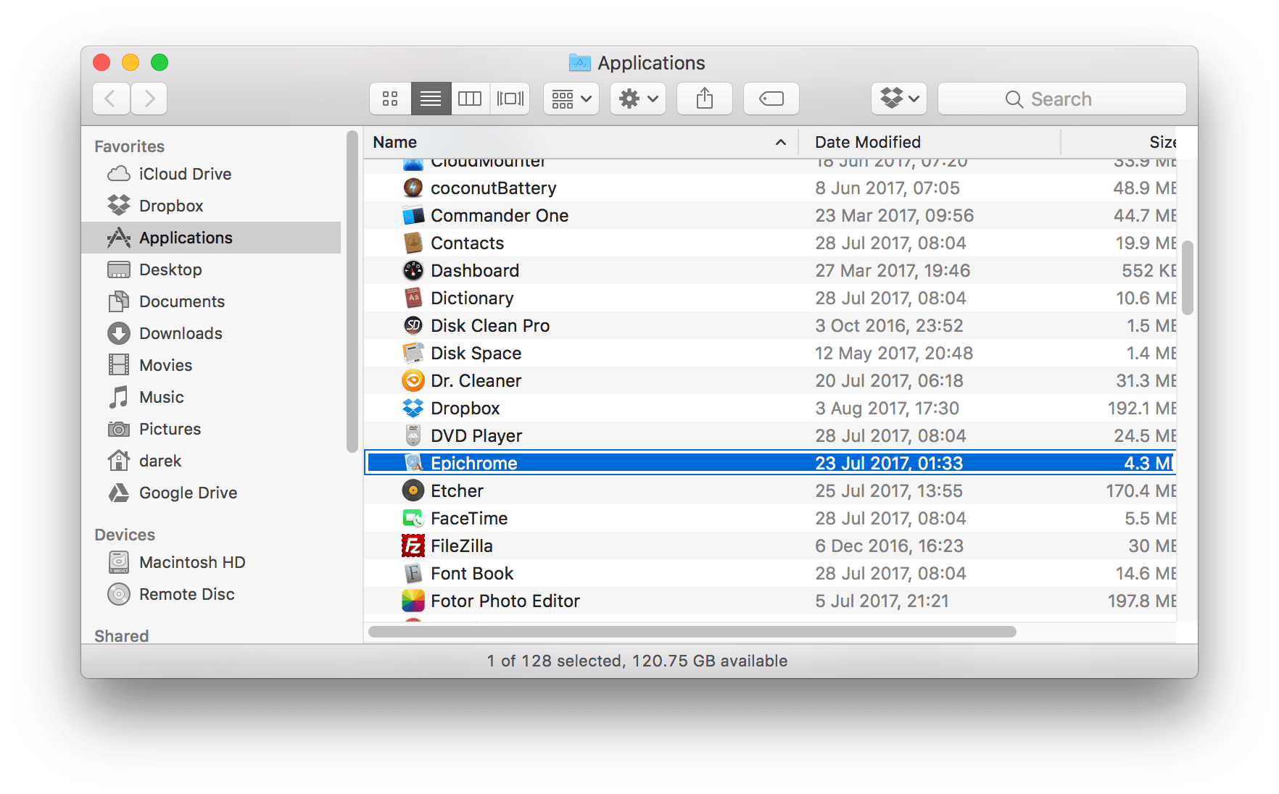This screenshot has height=794, width=1279.
Task: Open the Dropbox toolbar dropdown
Action: [900, 99]
